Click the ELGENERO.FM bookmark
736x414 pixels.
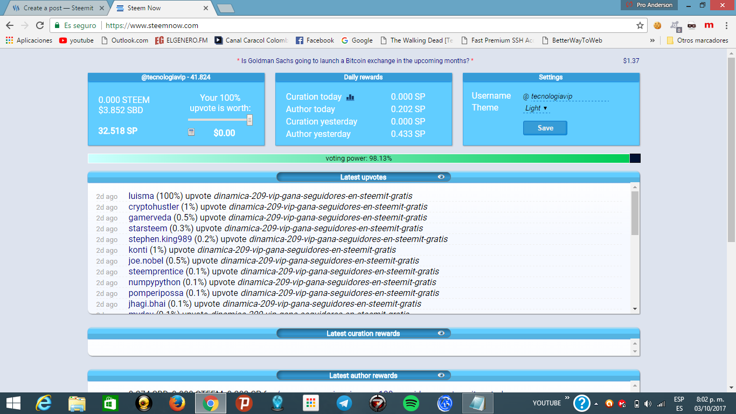click(x=181, y=40)
